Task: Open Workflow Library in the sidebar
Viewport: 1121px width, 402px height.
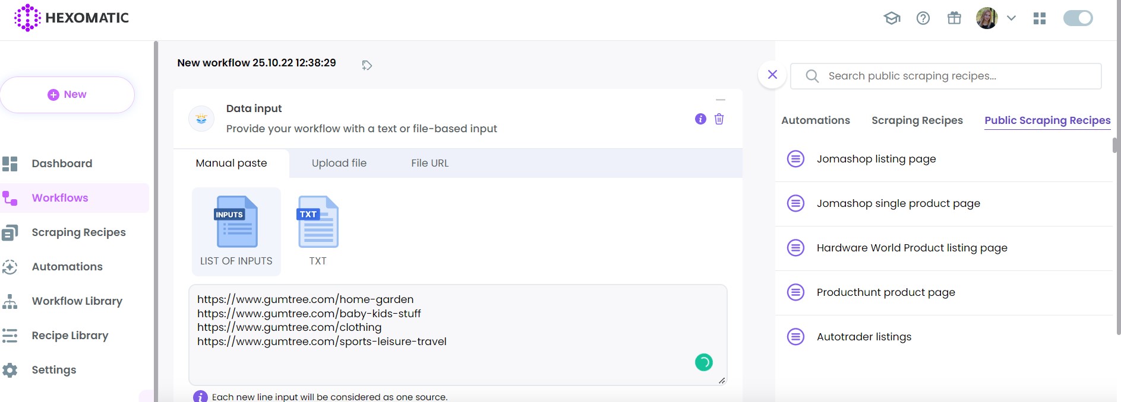Action: point(77,301)
